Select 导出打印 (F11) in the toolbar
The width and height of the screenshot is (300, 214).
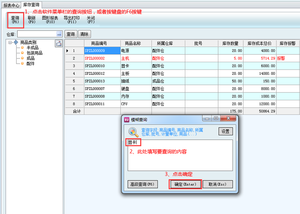coord(72,20)
